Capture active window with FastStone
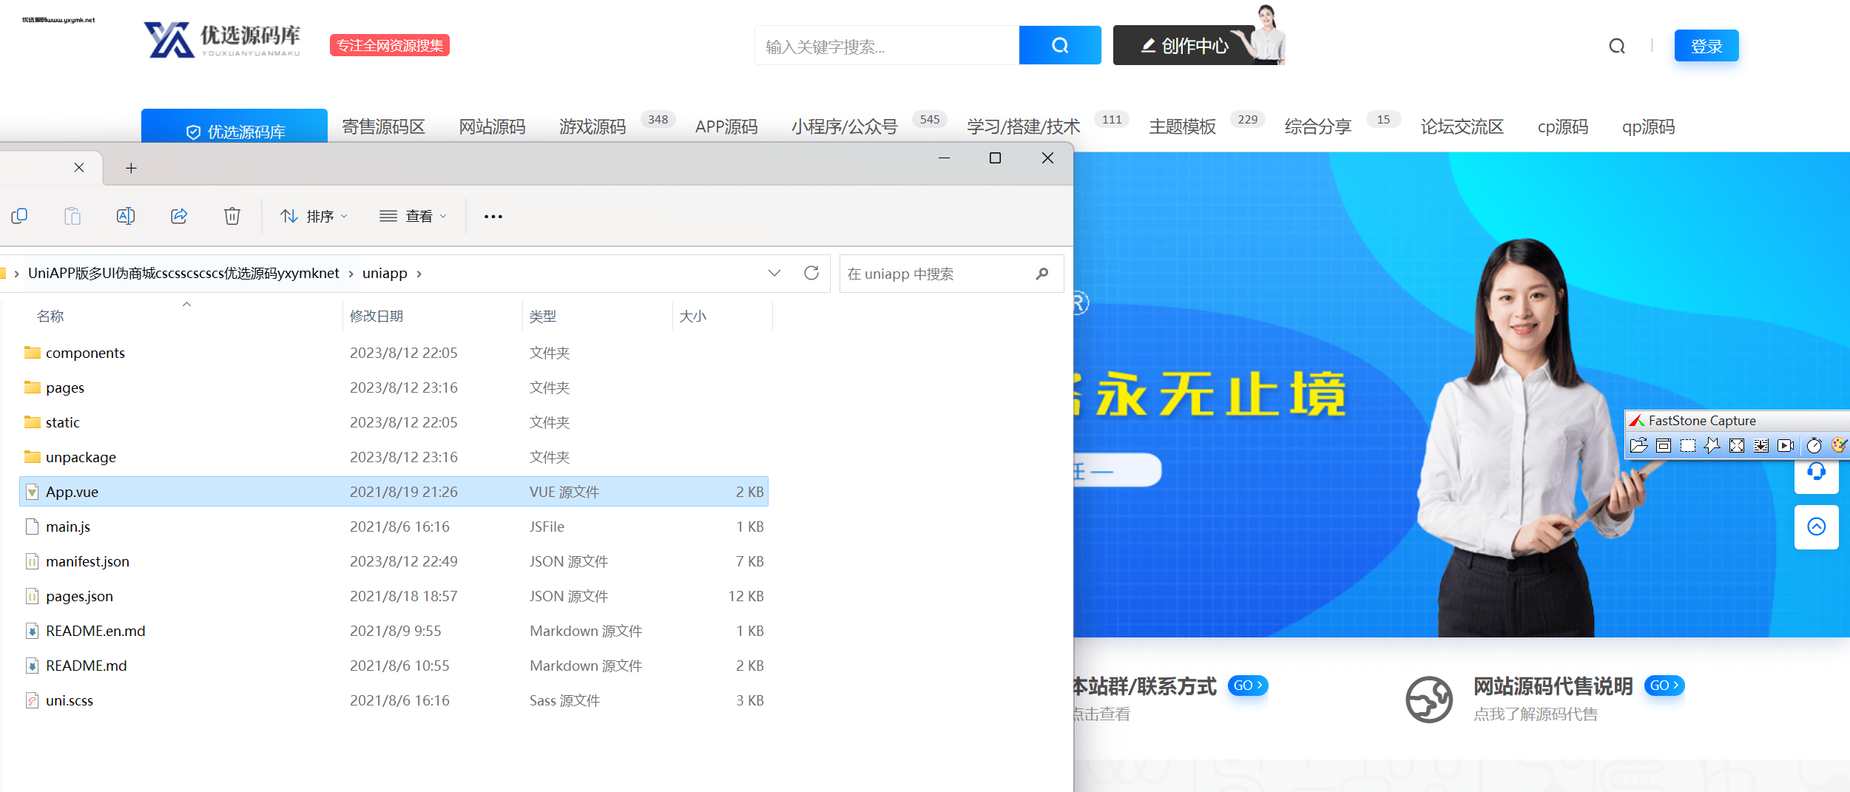The image size is (1850, 792). point(1664,445)
